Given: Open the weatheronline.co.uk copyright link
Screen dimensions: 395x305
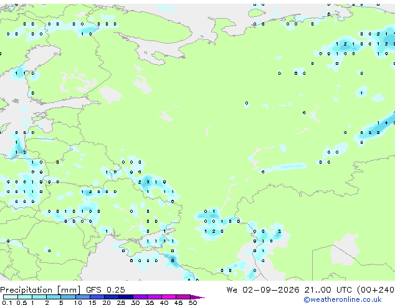Looking at the screenshot, I should (x=342, y=299).
